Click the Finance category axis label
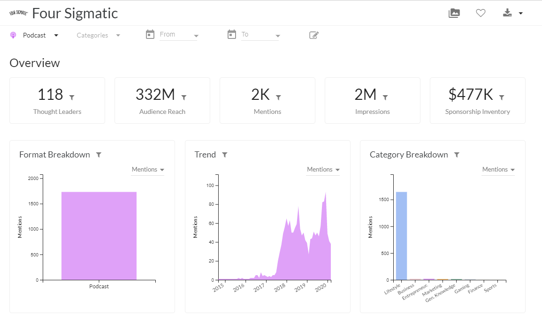Image resolution: width=542 pixels, height=322 pixels. click(475, 289)
